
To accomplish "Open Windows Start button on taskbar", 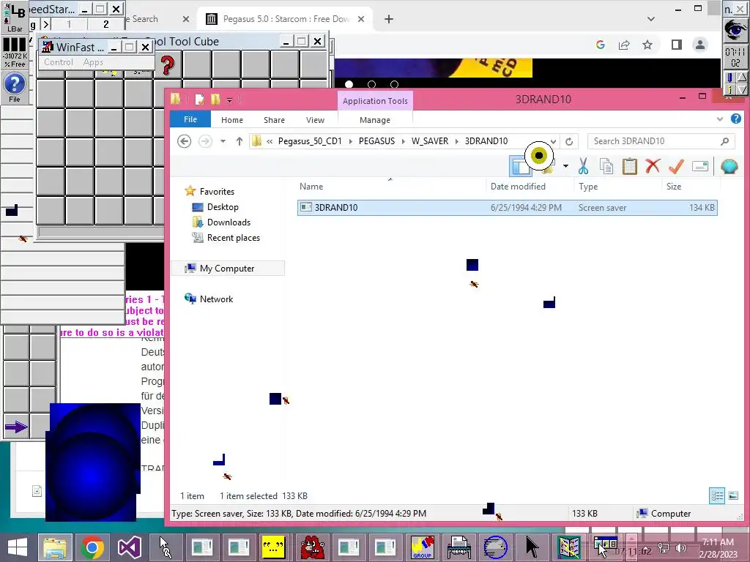I will point(18,547).
